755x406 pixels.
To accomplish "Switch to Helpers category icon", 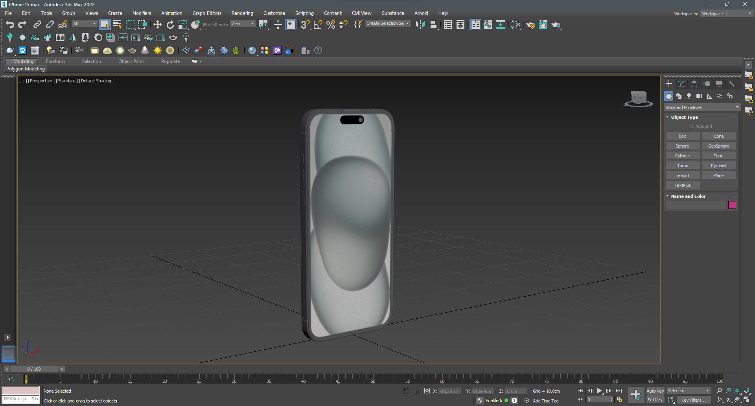I will pyautogui.click(x=709, y=96).
